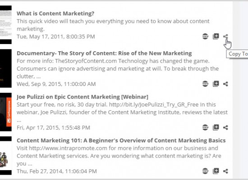The width and height of the screenshot is (248, 180).
Task: Add Joe Pulizzi webinar to collection
Action: 216,127
